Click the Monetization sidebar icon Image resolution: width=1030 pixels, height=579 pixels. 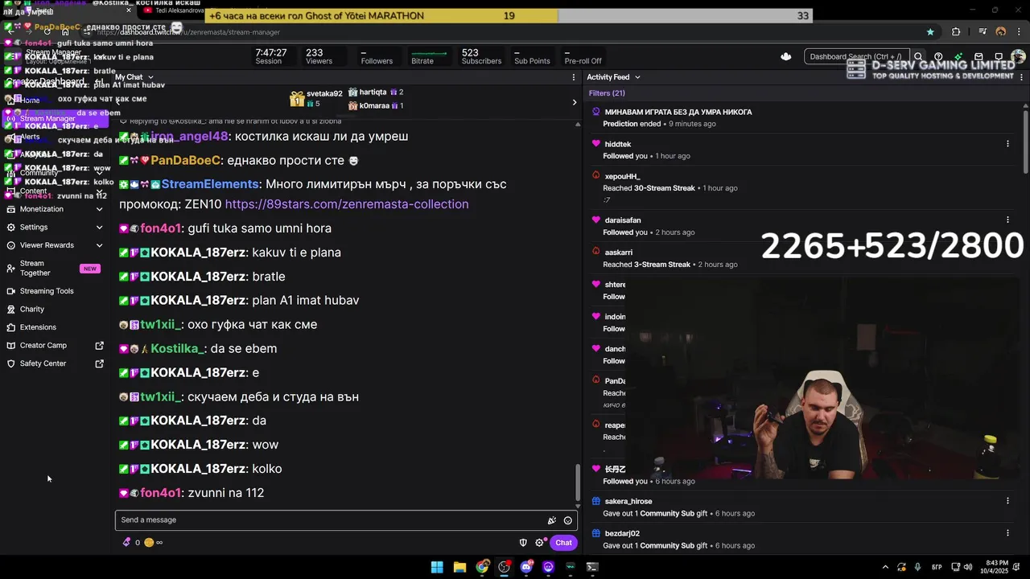[x=10, y=209]
